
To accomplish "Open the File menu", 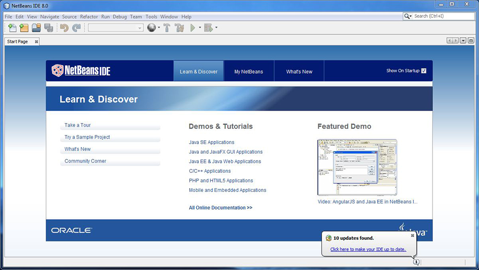I will pyautogui.click(x=9, y=16).
